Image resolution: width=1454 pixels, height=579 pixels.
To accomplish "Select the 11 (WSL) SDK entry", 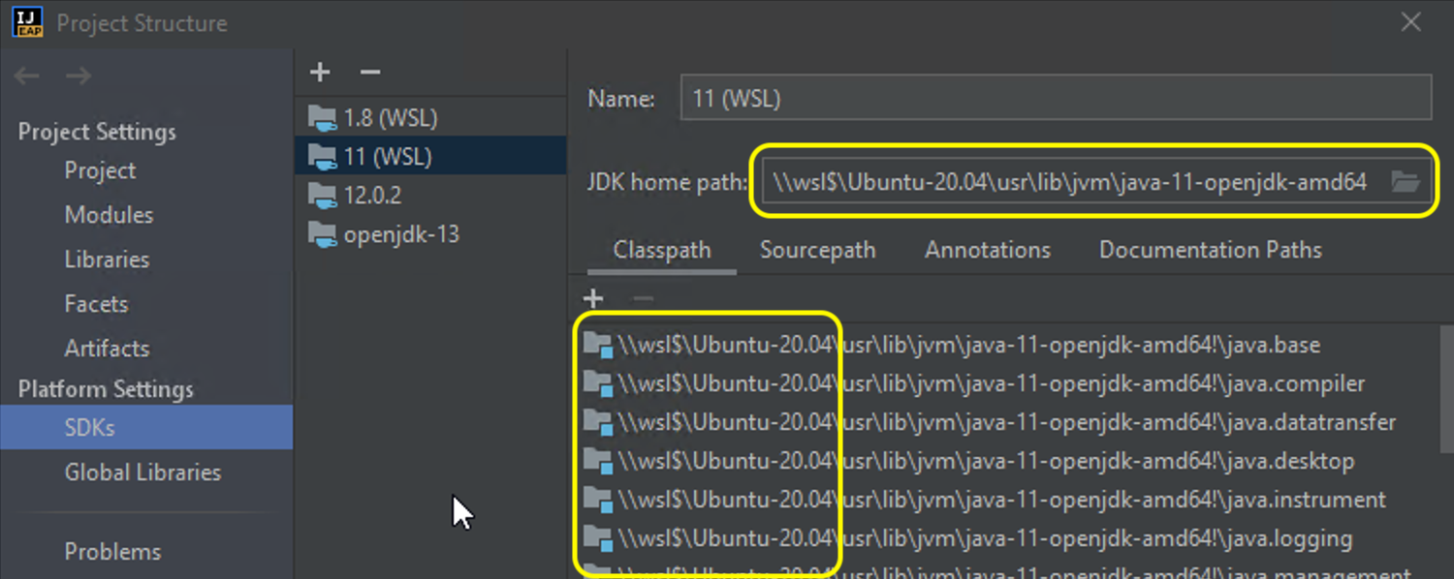I will click(x=429, y=156).
